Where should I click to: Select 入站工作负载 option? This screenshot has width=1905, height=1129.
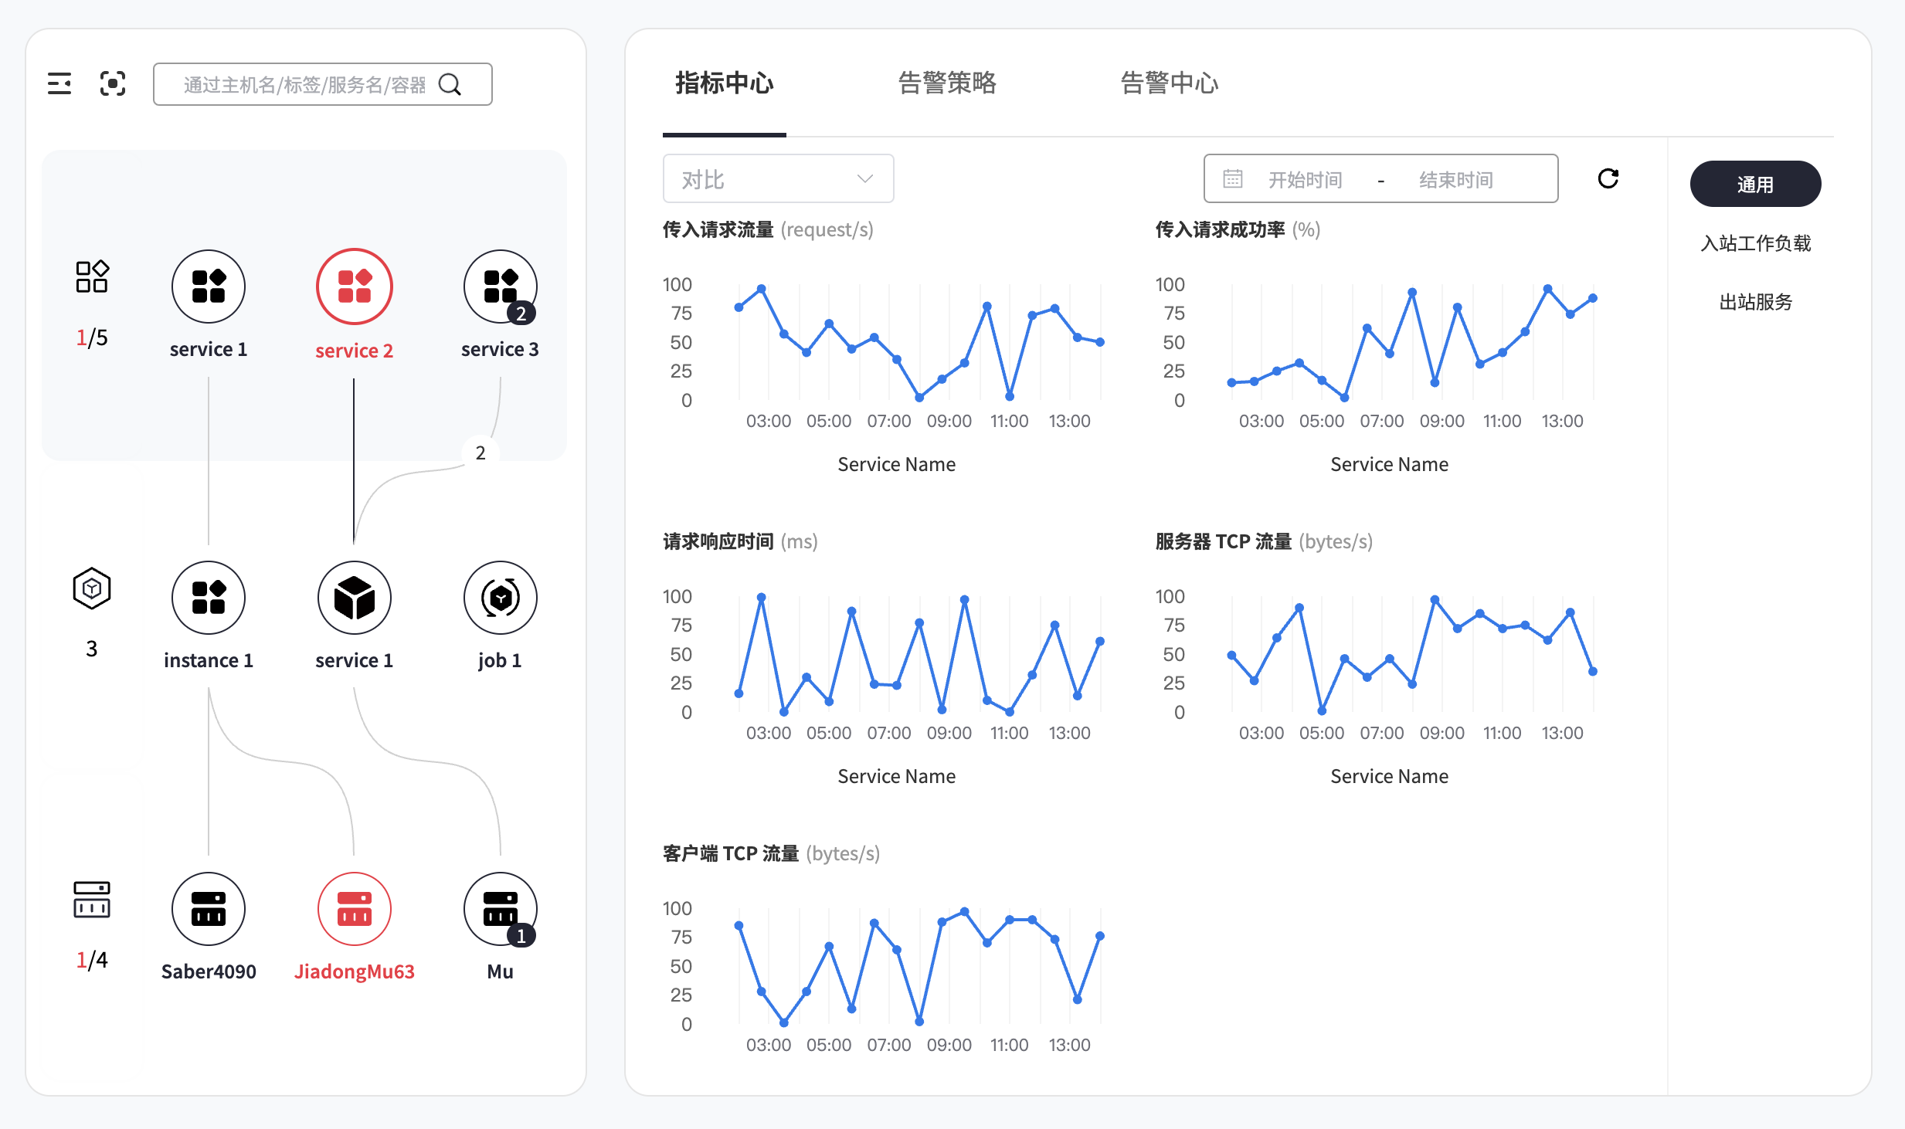(x=1756, y=243)
